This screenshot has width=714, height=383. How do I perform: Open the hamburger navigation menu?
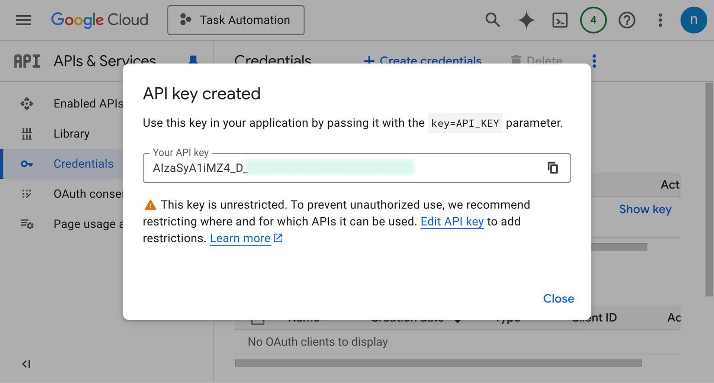tap(23, 20)
